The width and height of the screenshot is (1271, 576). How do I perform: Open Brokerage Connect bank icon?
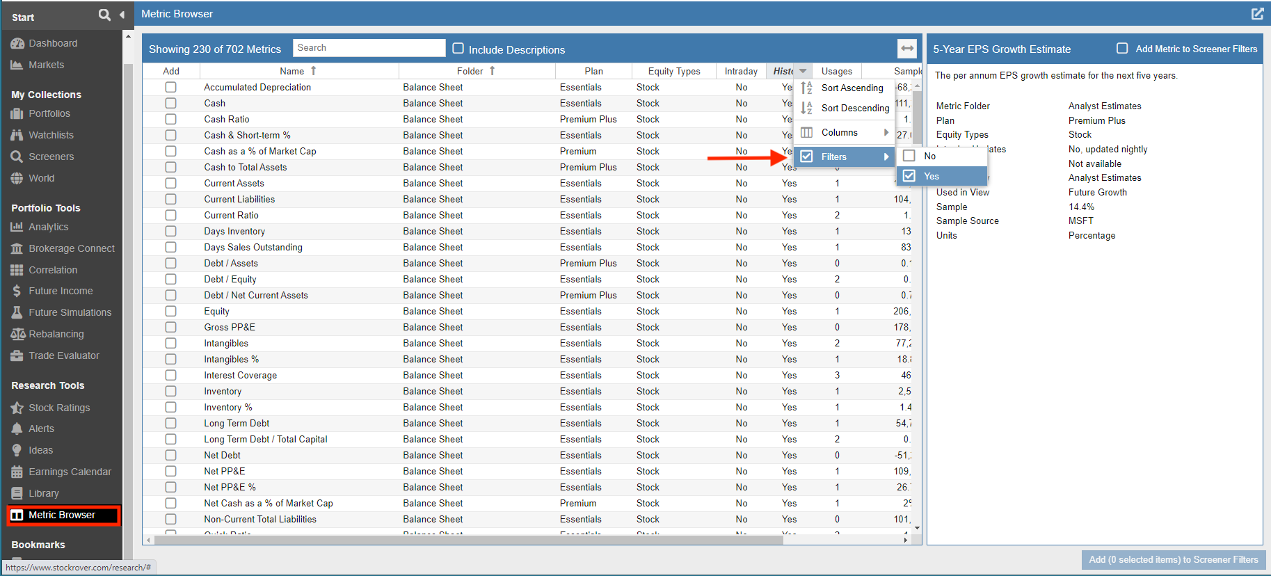point(17,248)
